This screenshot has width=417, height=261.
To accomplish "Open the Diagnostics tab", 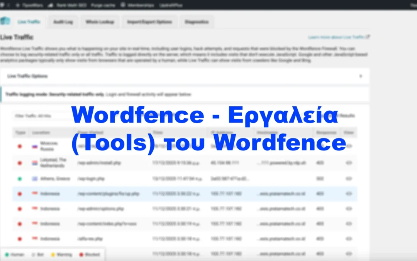I will [197, 22].
